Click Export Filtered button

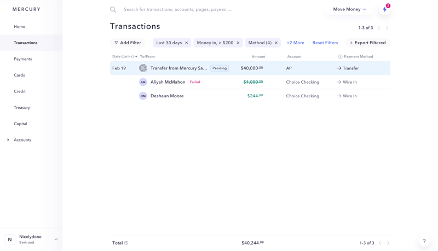tap(367, 43)
